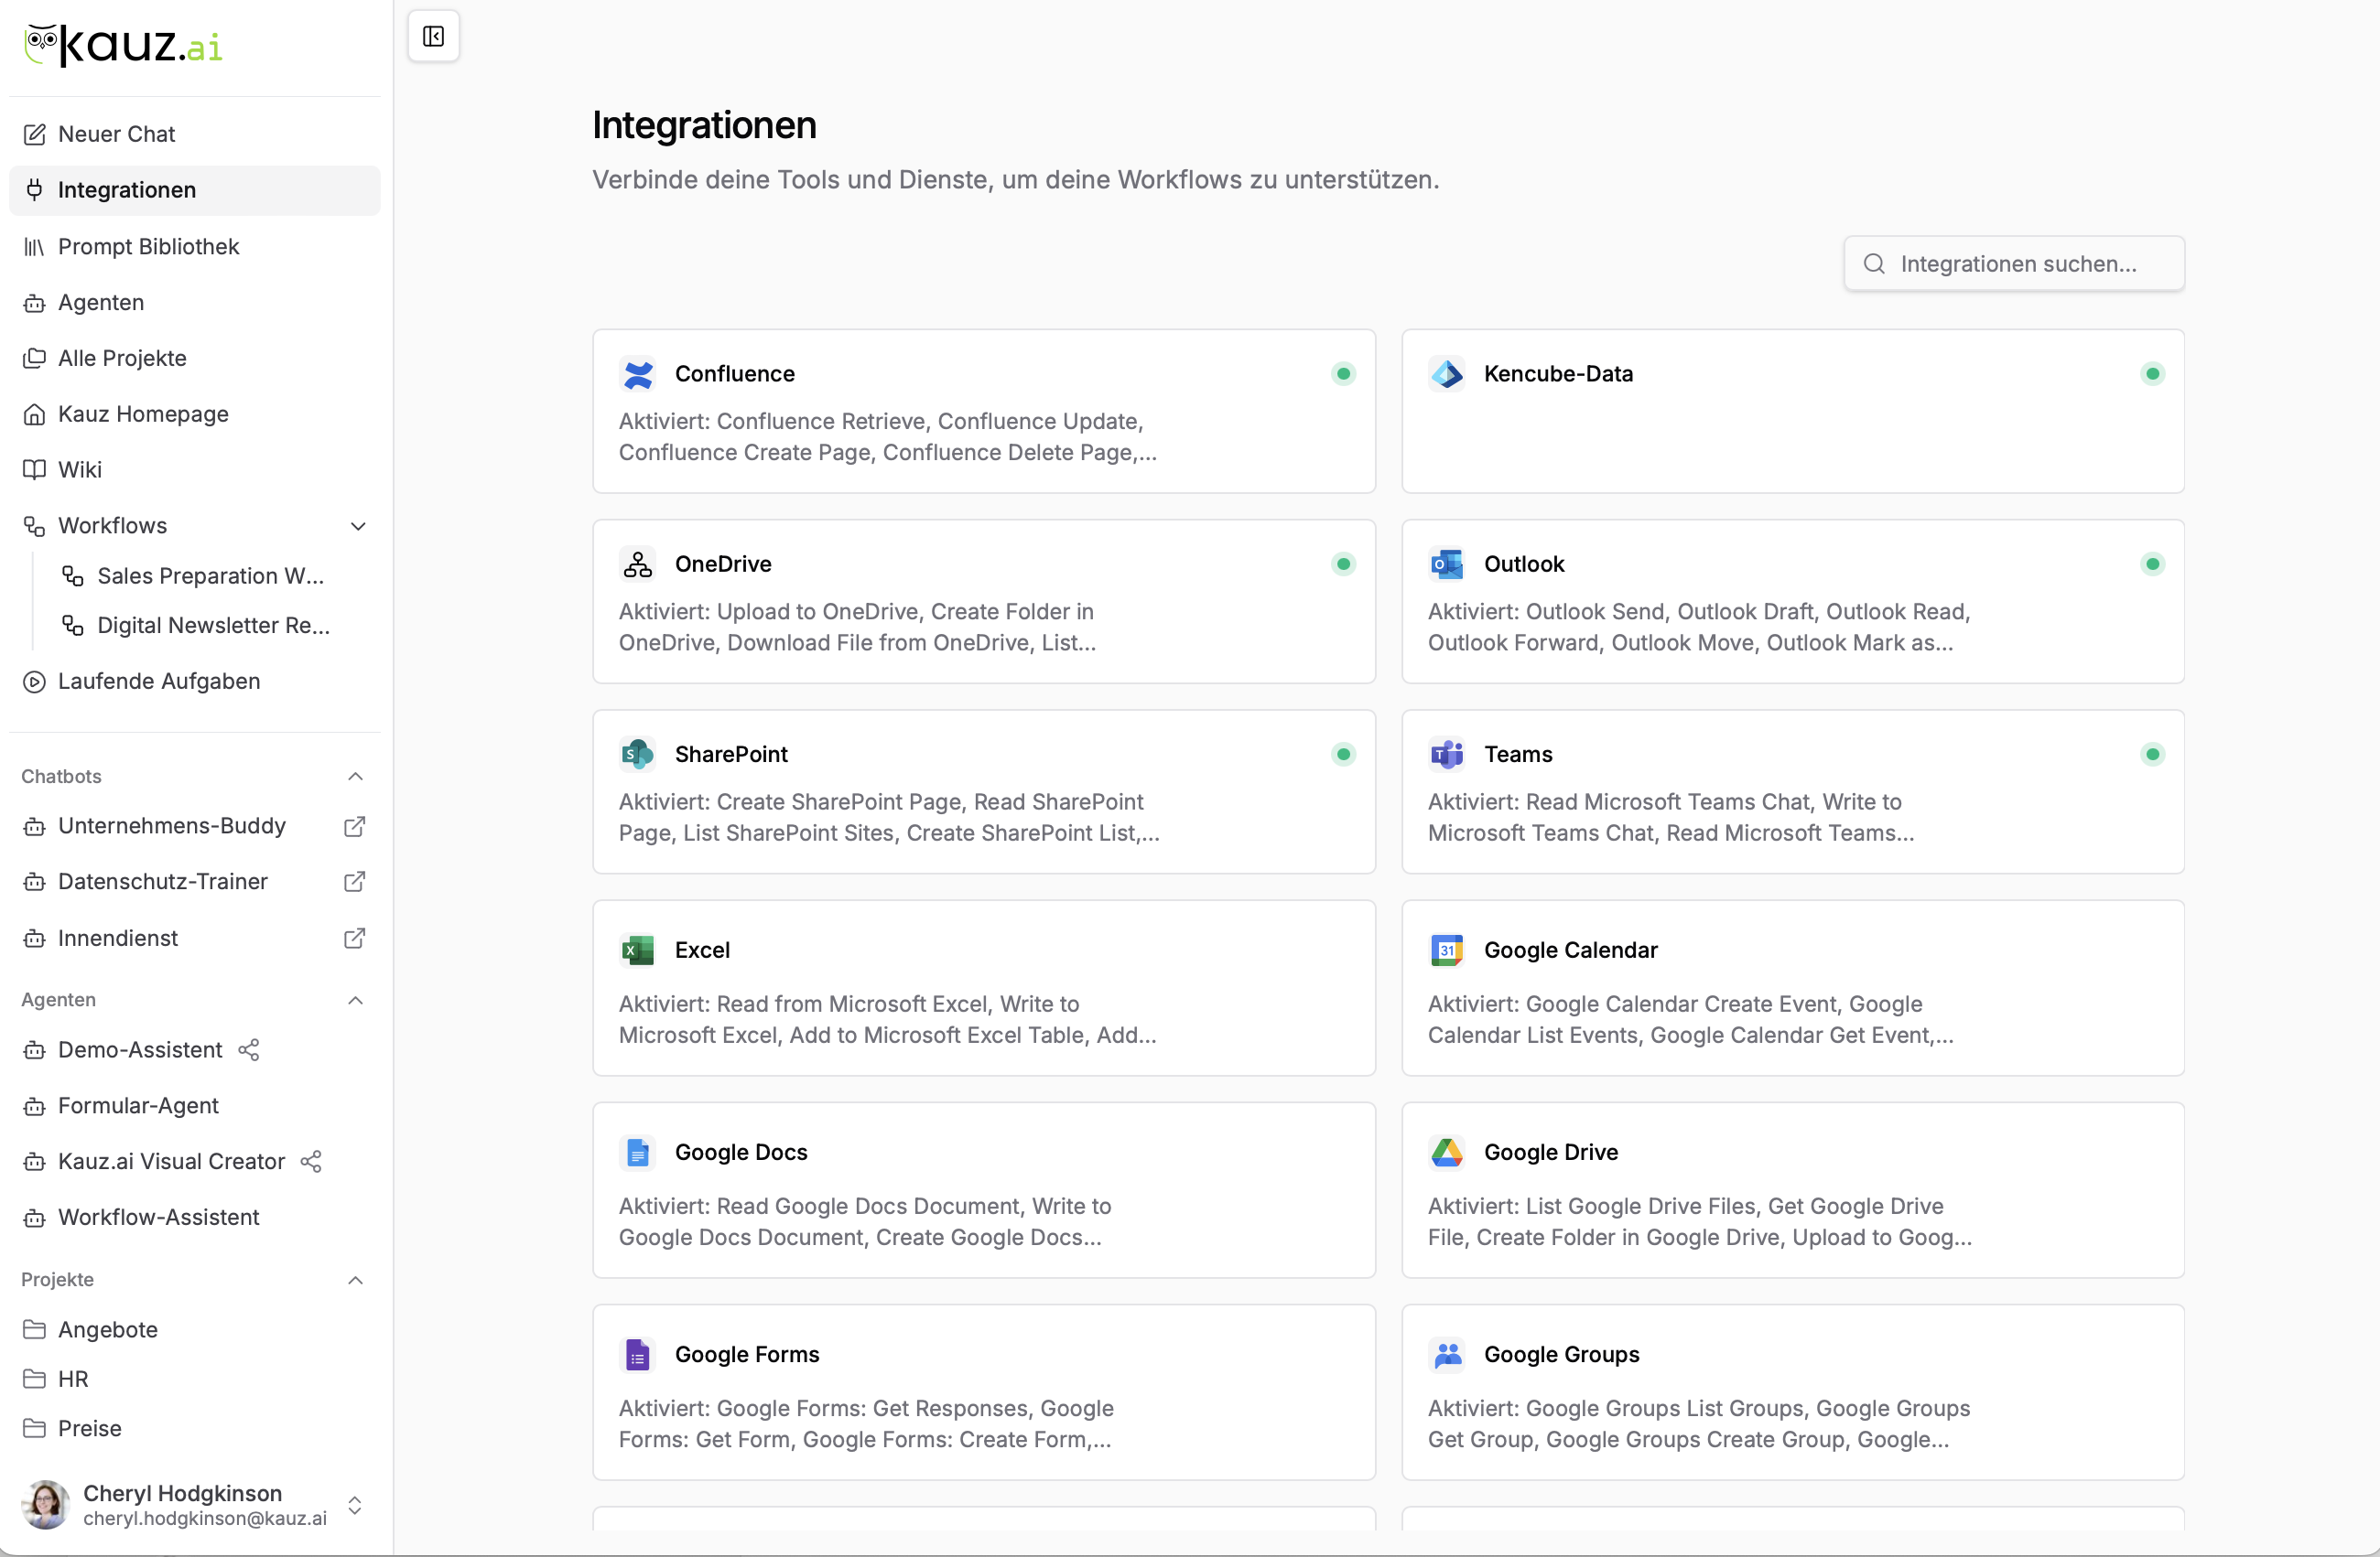Viewport: 2380px width, 1557px height.
Task: Collapse the Workflows section chevron
Action: click(x=358, y=527)
